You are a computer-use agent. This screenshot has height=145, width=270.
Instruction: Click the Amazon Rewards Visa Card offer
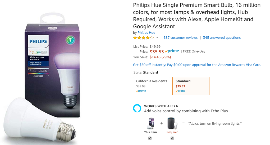[197, 65]
